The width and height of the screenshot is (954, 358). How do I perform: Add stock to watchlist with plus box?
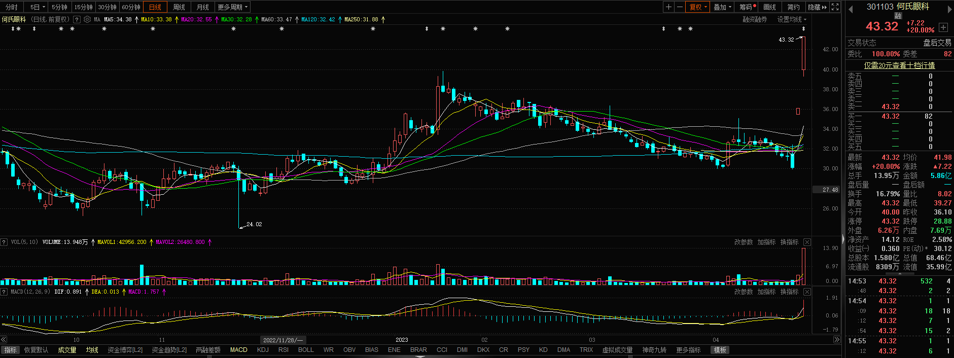943,27
